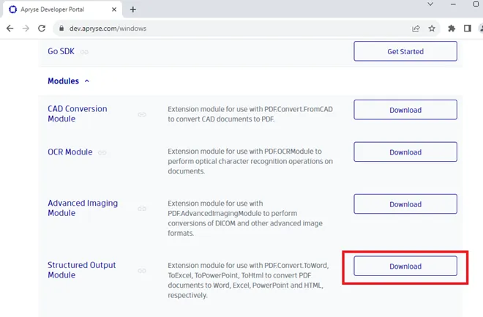The height and width of the screenshot is (317, 483).
Task: Click the CAD module description text
Action: point(250,114)
